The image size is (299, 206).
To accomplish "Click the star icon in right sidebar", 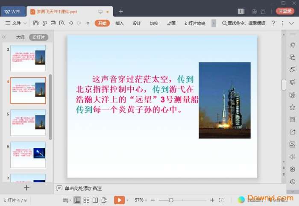I will [292, 107].
